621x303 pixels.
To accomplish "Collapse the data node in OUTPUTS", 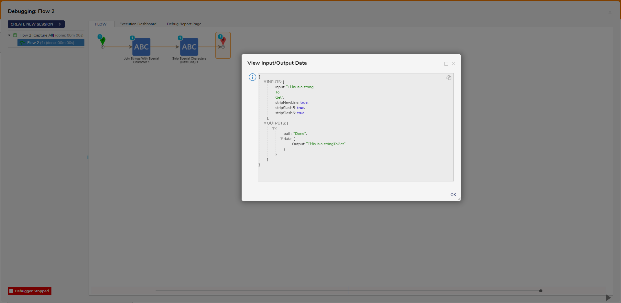I will pos(282,139).
